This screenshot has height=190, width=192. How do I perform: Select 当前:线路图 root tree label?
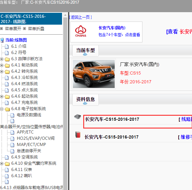point(16,40)
